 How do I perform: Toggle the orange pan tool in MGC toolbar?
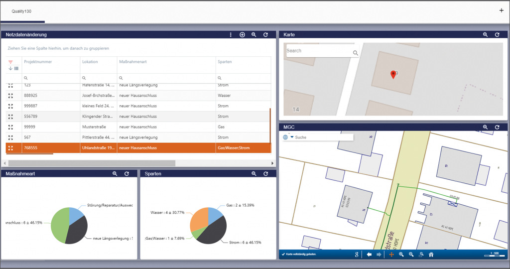[391, 255]
